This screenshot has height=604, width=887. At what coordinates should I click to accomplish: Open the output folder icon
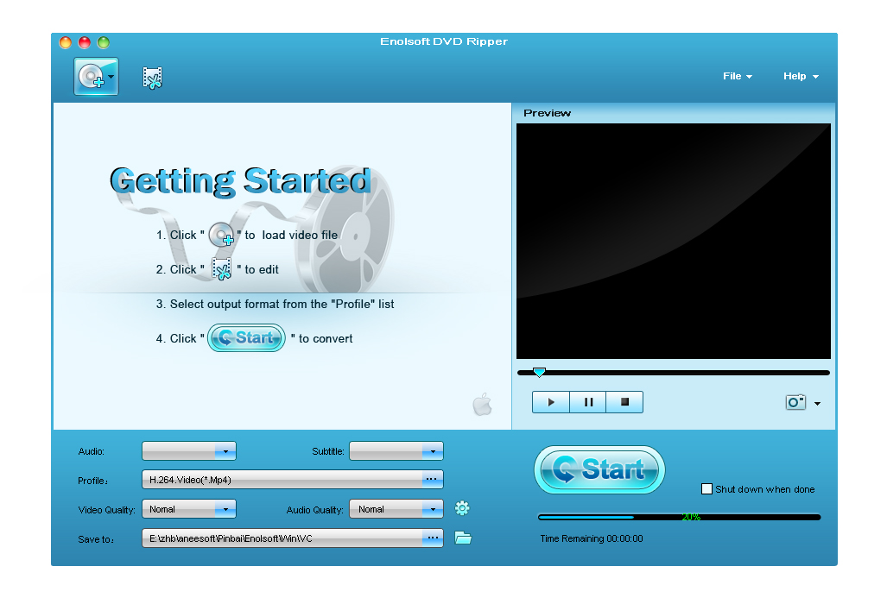pos(463,538)
